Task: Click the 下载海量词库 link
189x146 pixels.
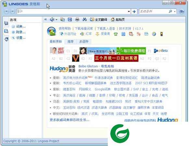Action: point(84,29)
